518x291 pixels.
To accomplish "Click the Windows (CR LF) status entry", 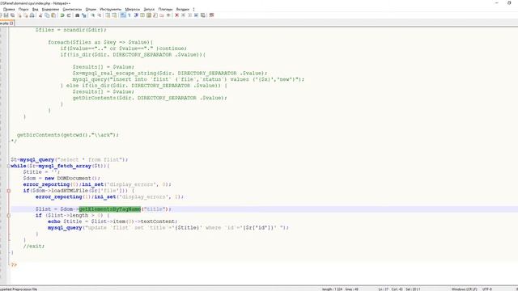I will (464, 289).
